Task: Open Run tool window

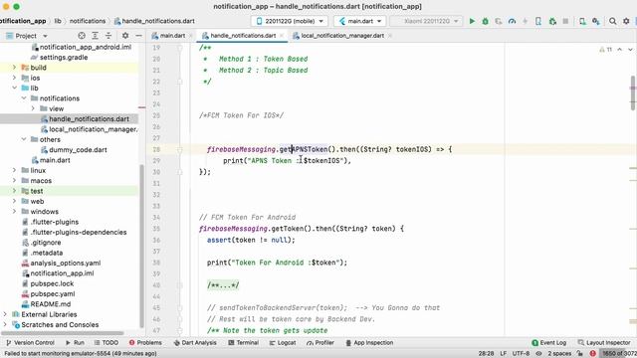Action: [x=75, y=342]
